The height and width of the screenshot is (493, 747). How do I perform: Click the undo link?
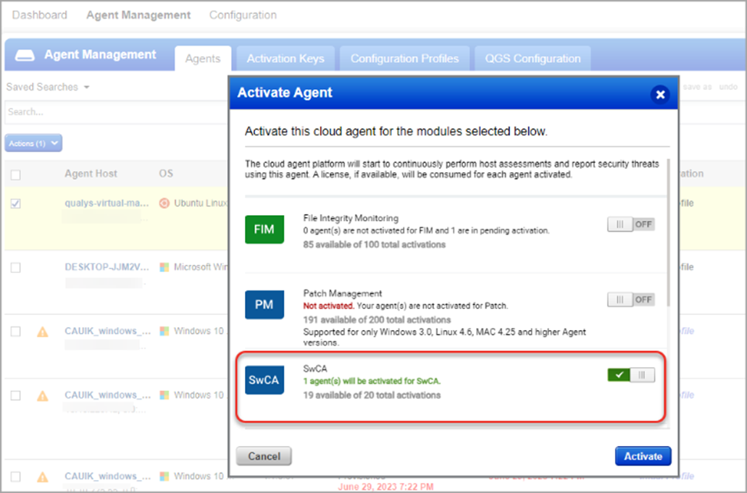[728, 87]
